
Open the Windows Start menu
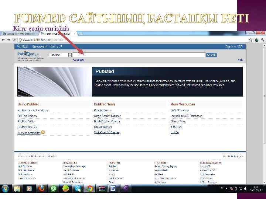(x=5, y=188)
